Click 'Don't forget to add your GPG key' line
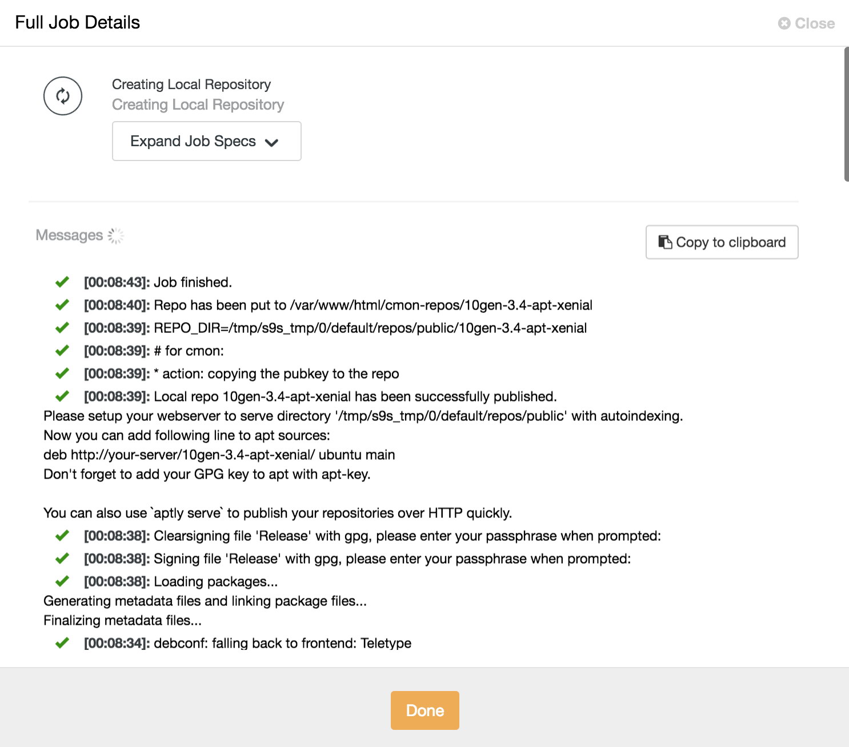849x747 pixels. (x=207, y=474)
